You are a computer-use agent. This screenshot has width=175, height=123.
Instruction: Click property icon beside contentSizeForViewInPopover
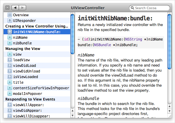(x=10, y=88)
